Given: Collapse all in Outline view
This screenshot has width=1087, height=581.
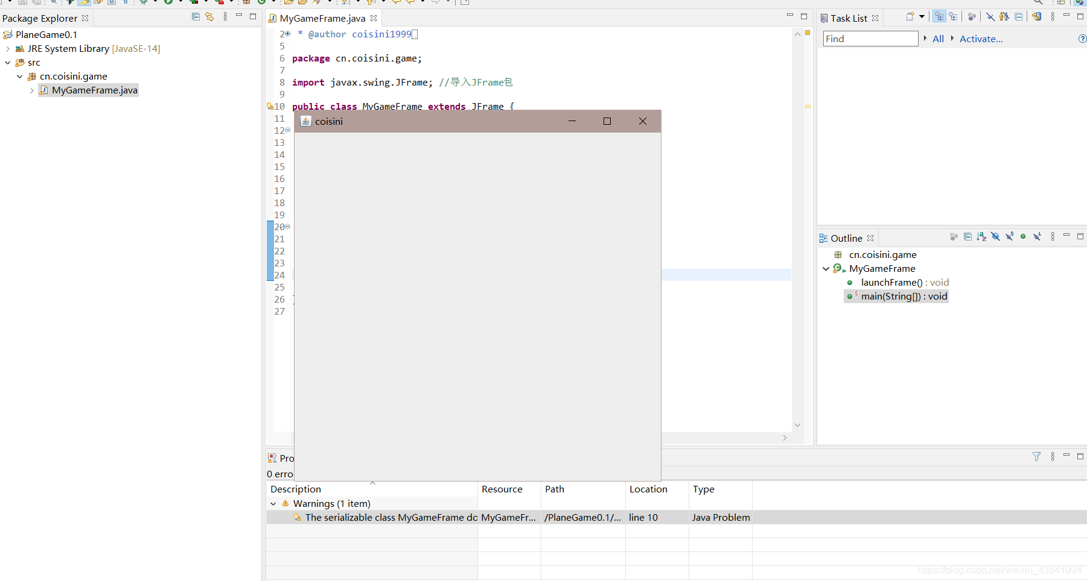Looking at the screenshot, I should click(x=967, y=237).
